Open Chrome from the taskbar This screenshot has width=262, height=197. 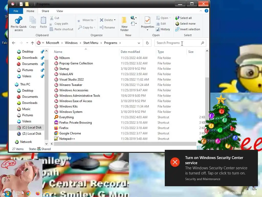(x=28, y=193)
